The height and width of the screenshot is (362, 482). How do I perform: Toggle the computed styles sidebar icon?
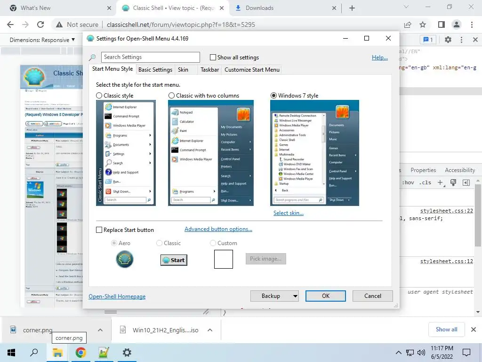(x=466, y=182)
